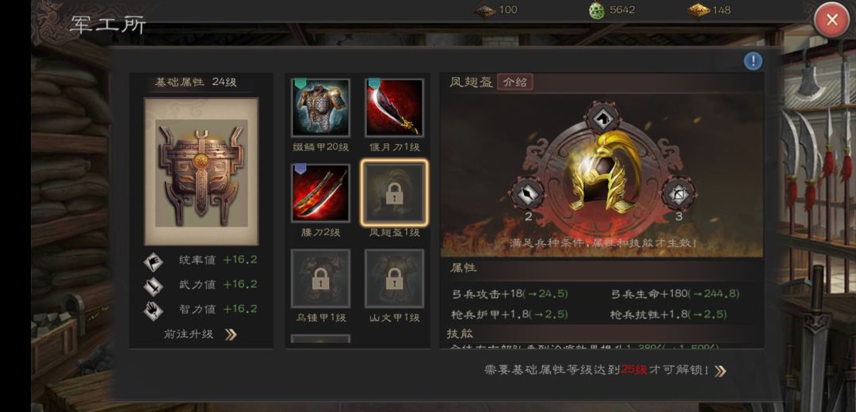This screenshot has height=412, width=856.
Task: Tap the cavalry horse troop icon
Action: point(602,116)
